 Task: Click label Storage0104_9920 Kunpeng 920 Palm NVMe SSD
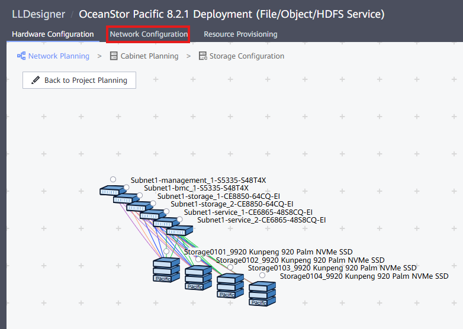pyautogui.click(x=364, y=276)
